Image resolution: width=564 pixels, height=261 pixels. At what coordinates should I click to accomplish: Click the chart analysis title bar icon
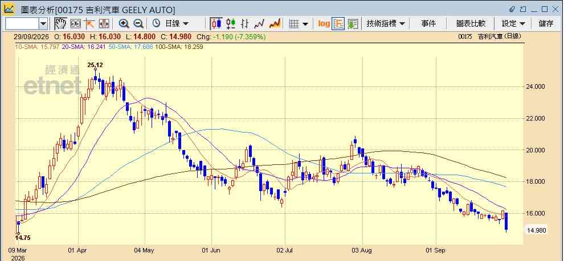coord(9,9)
